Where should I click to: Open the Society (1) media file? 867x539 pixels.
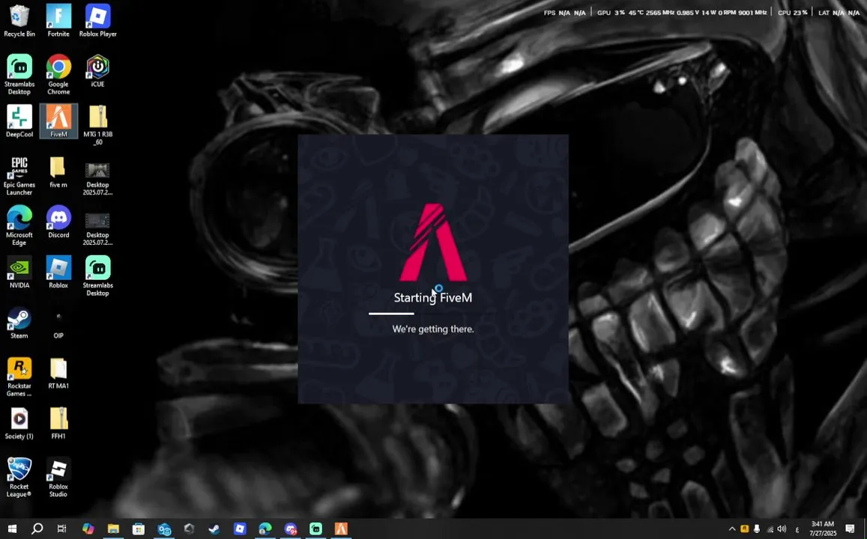tap(19, 423)
